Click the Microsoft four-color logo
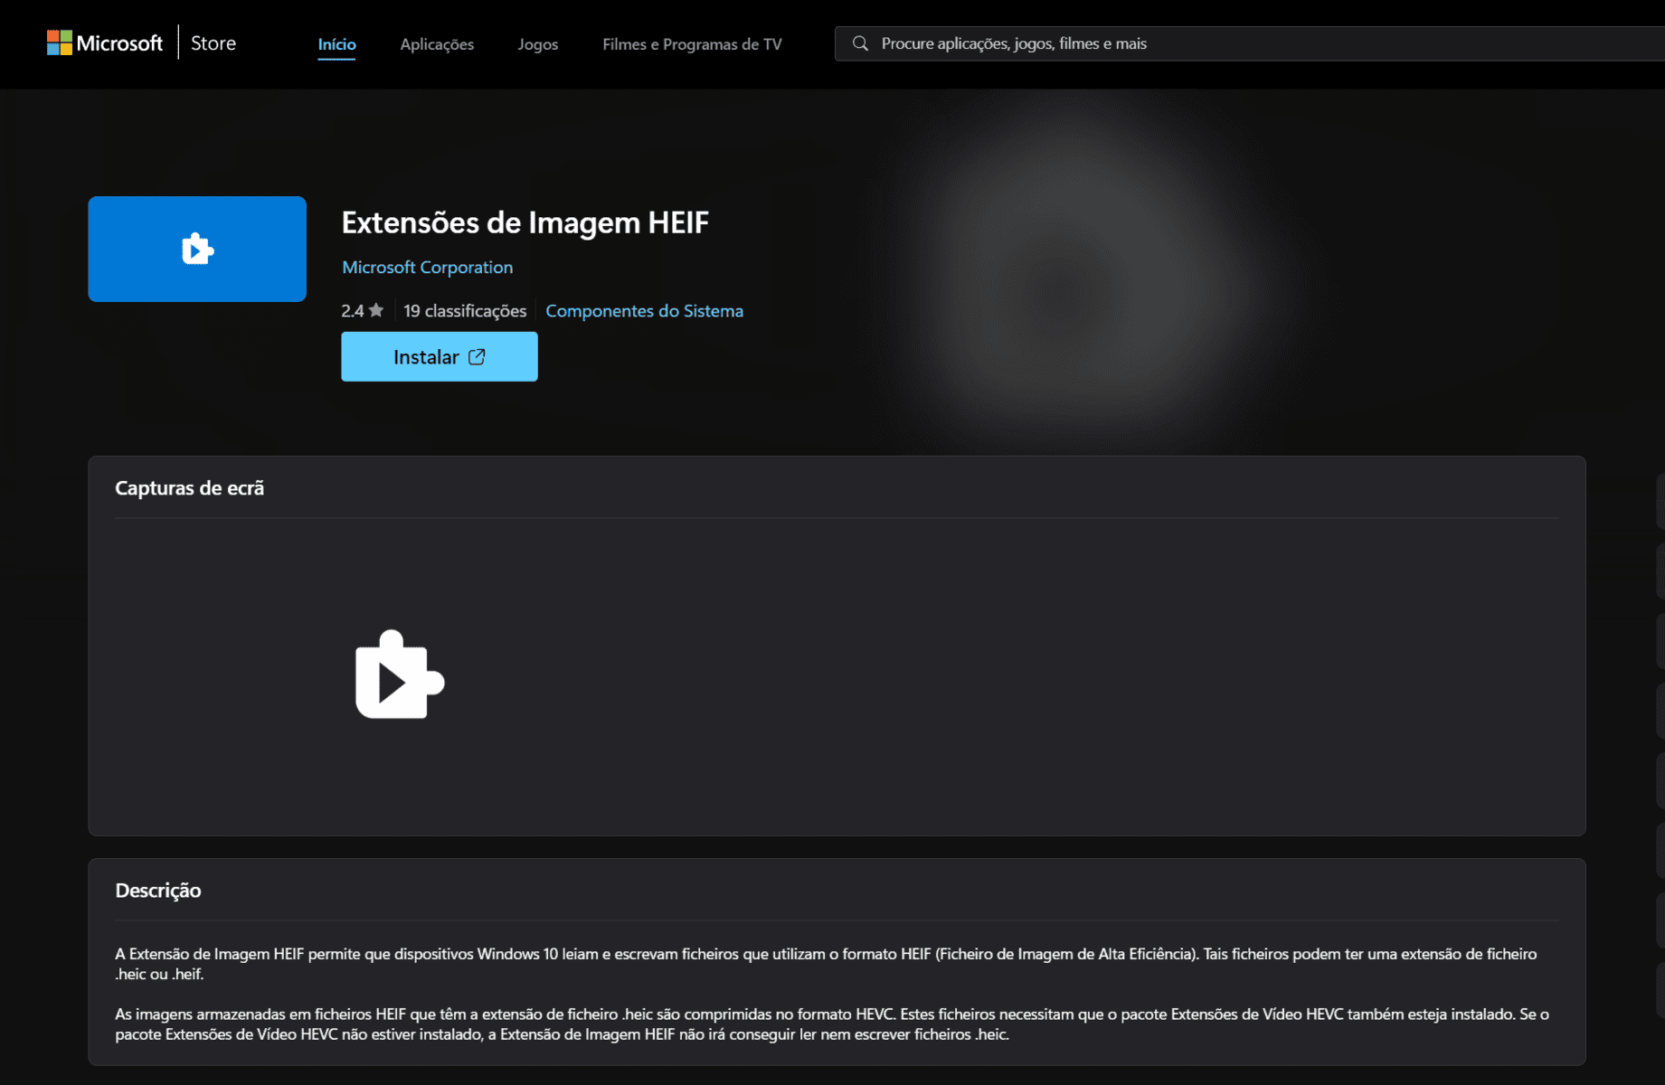 (60, 42)
